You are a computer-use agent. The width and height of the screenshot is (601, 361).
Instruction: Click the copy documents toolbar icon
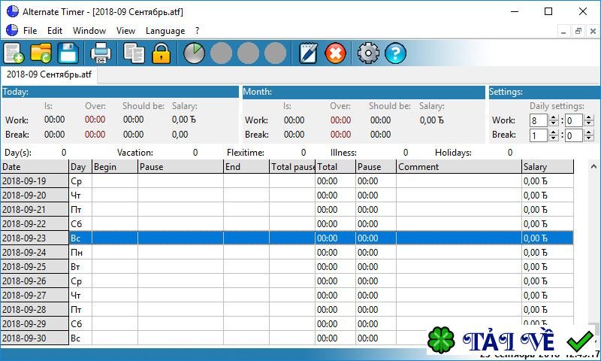134,53
